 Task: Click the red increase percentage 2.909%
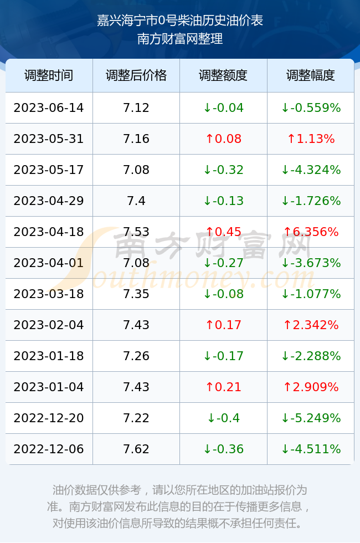[311, 387]
